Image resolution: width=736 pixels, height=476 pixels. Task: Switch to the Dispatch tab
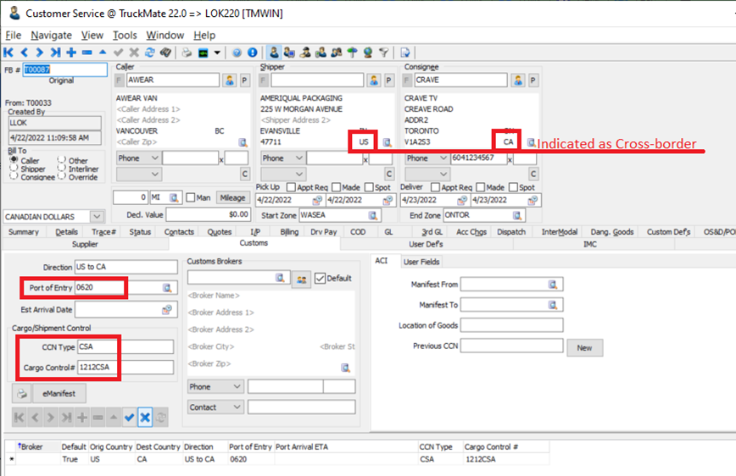pos(510,231)
